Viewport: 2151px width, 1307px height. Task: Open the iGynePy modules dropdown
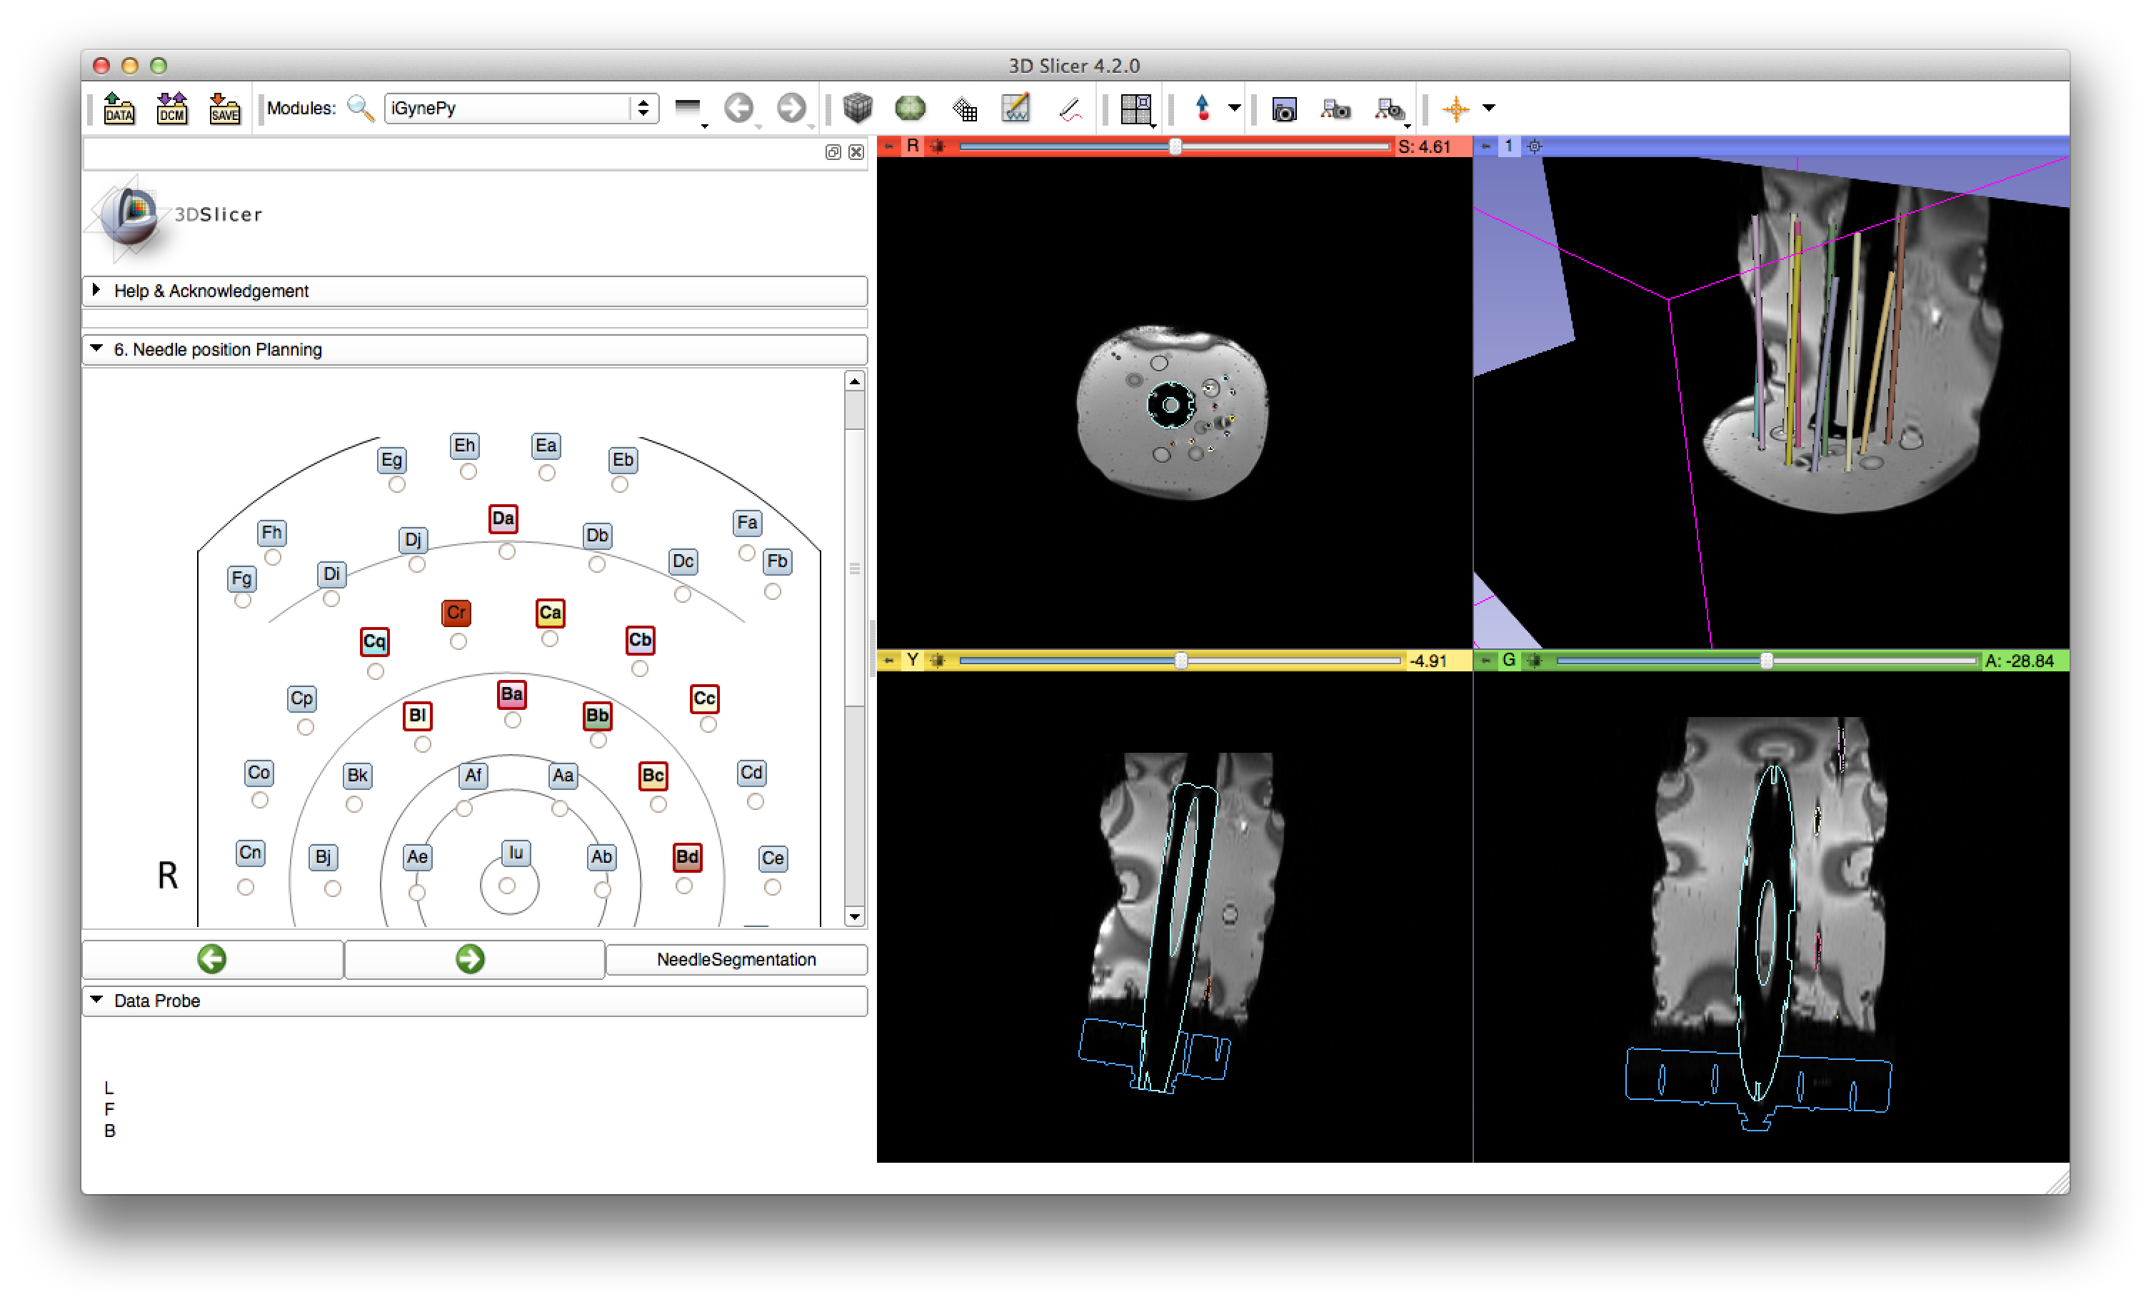(521, 109)
